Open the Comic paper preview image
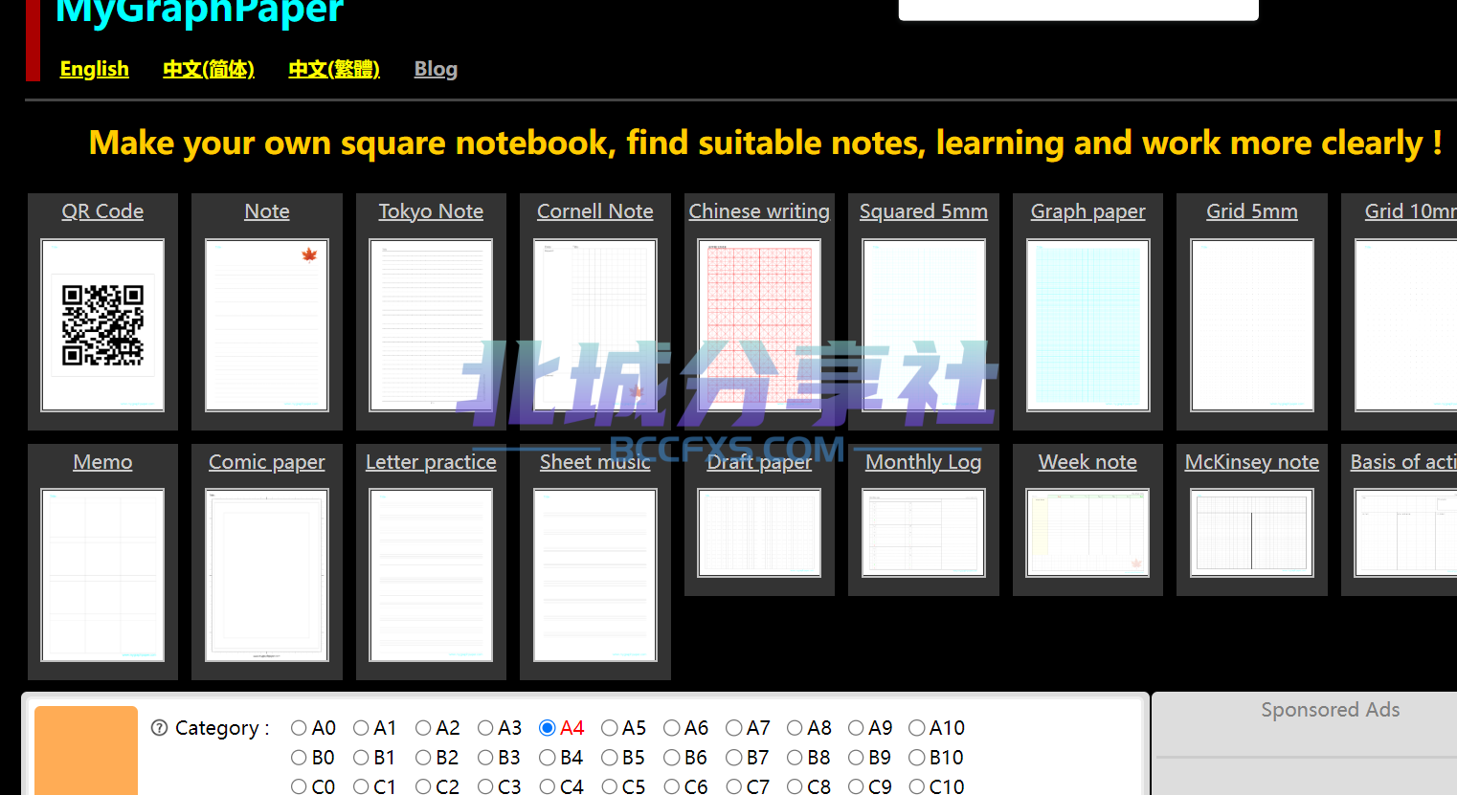Screen dimensions: 1457x795 click(x=267, y=575)
